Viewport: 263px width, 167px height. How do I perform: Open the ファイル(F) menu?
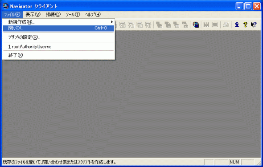click(12, 15)
